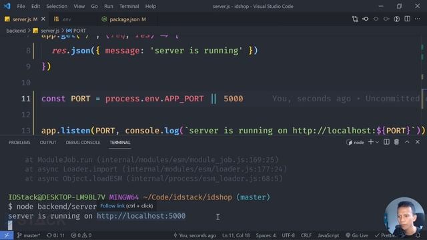Viewport: 427px width, 240px height.
Task: Open the File menu
Action: [x=21, y=6]
